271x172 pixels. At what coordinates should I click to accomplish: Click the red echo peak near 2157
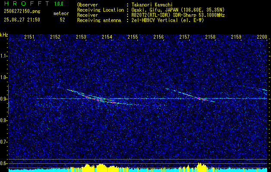[201, 98]
